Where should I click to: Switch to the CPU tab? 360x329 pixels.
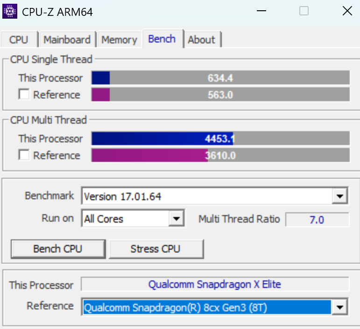(19, 40)
